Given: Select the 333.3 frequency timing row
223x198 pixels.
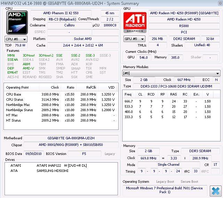Looking at the screenshot, I should pyautogui.click(x=171, y=117).
